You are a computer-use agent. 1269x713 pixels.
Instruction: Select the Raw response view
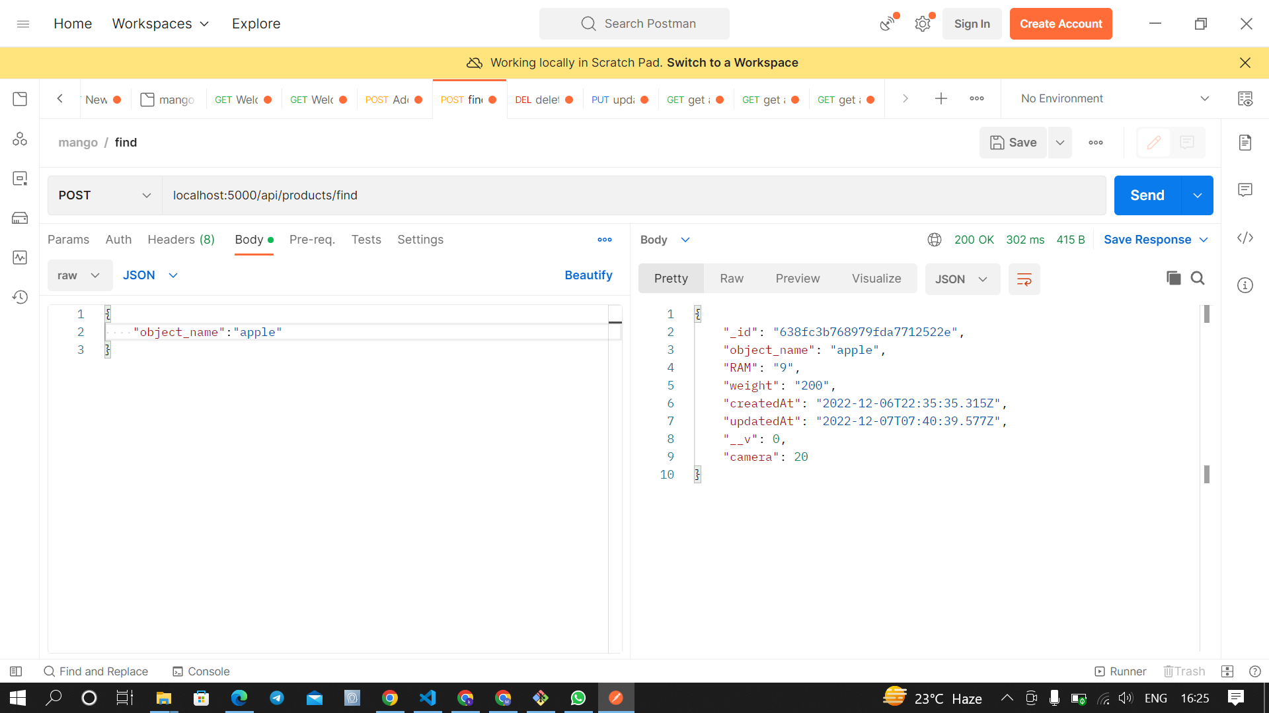732,279
